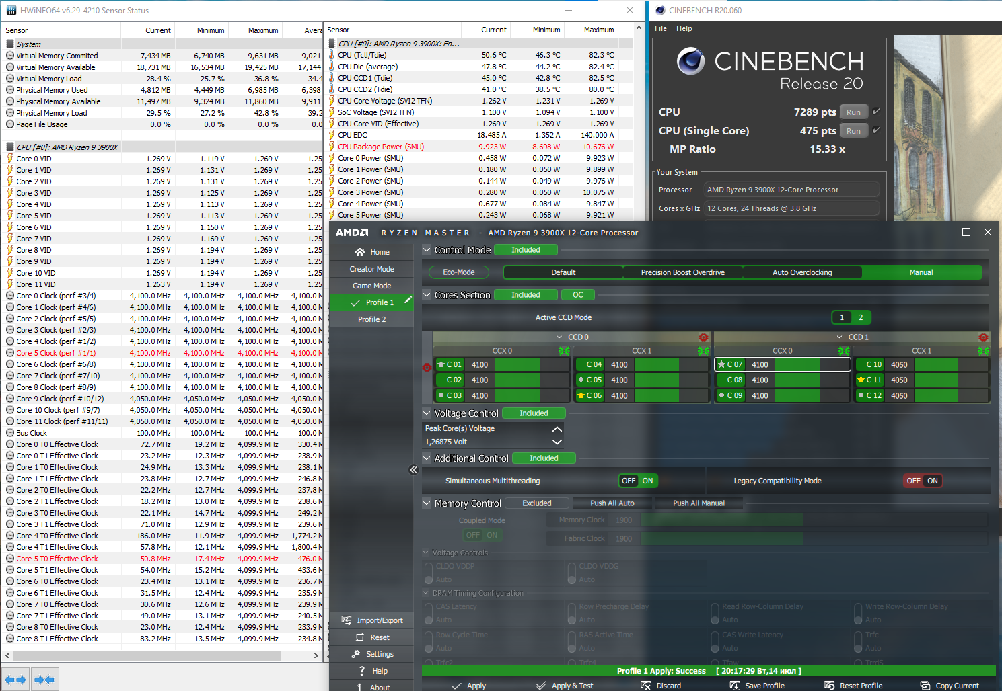1002x691 pixels.
Task: Click the Eco-Mode button
Action: tap(459, 272)
